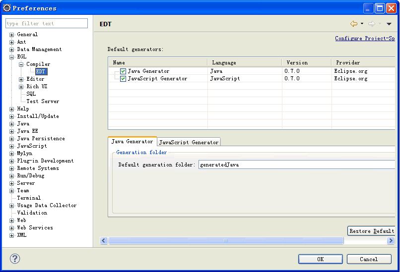Expand the Help tree node

coord(11,109)
